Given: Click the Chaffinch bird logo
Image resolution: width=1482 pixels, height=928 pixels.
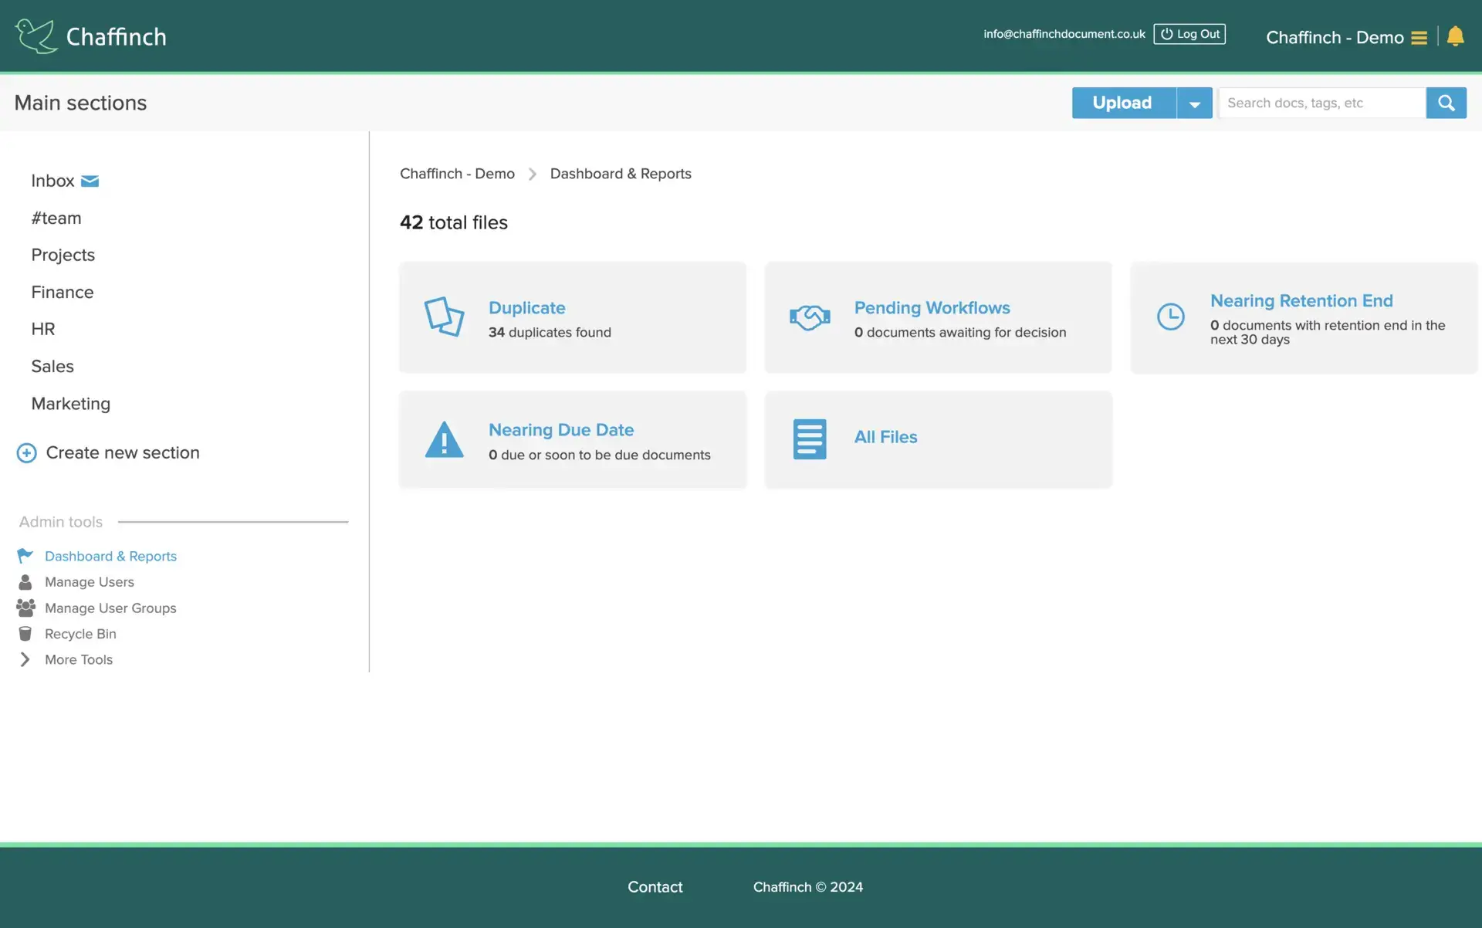Looking at the screenshot, I should 36,36.
